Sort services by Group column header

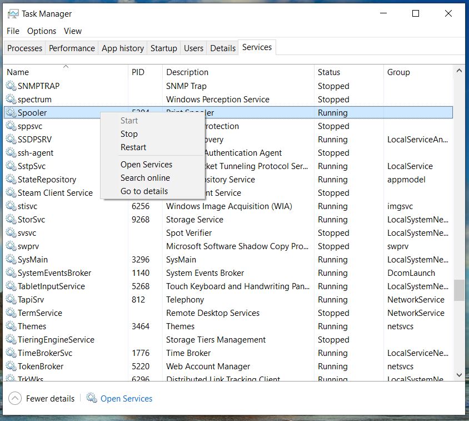click(x=418, y=72)
